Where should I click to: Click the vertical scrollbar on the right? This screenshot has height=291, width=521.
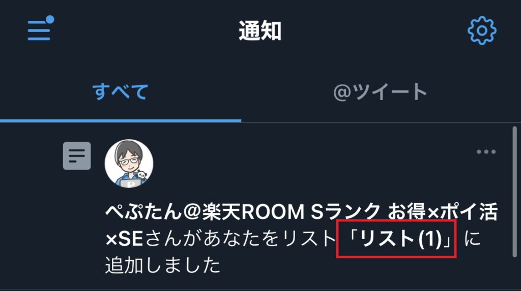click(x=514, y=192)
